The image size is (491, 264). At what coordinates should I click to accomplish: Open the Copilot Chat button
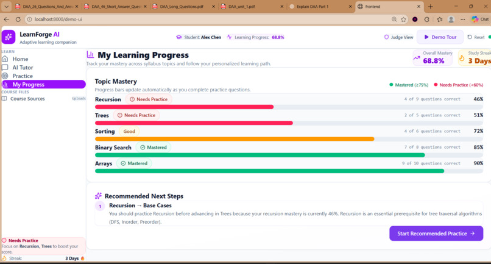481,19
